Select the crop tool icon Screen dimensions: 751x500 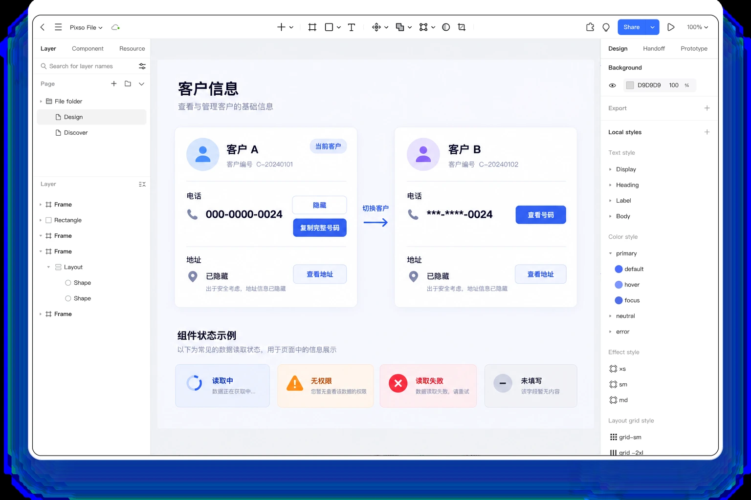click(x=462, y=27)
